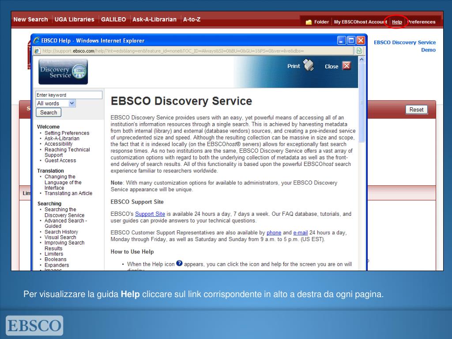Image resolution: width=452 pixels, height=339 pixels.
Task: Open Folder link in top bar
Action: 321,22
